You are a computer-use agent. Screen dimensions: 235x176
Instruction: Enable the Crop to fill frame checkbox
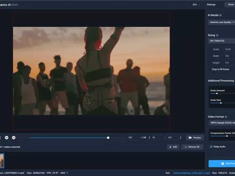click(x=210, y=69)
